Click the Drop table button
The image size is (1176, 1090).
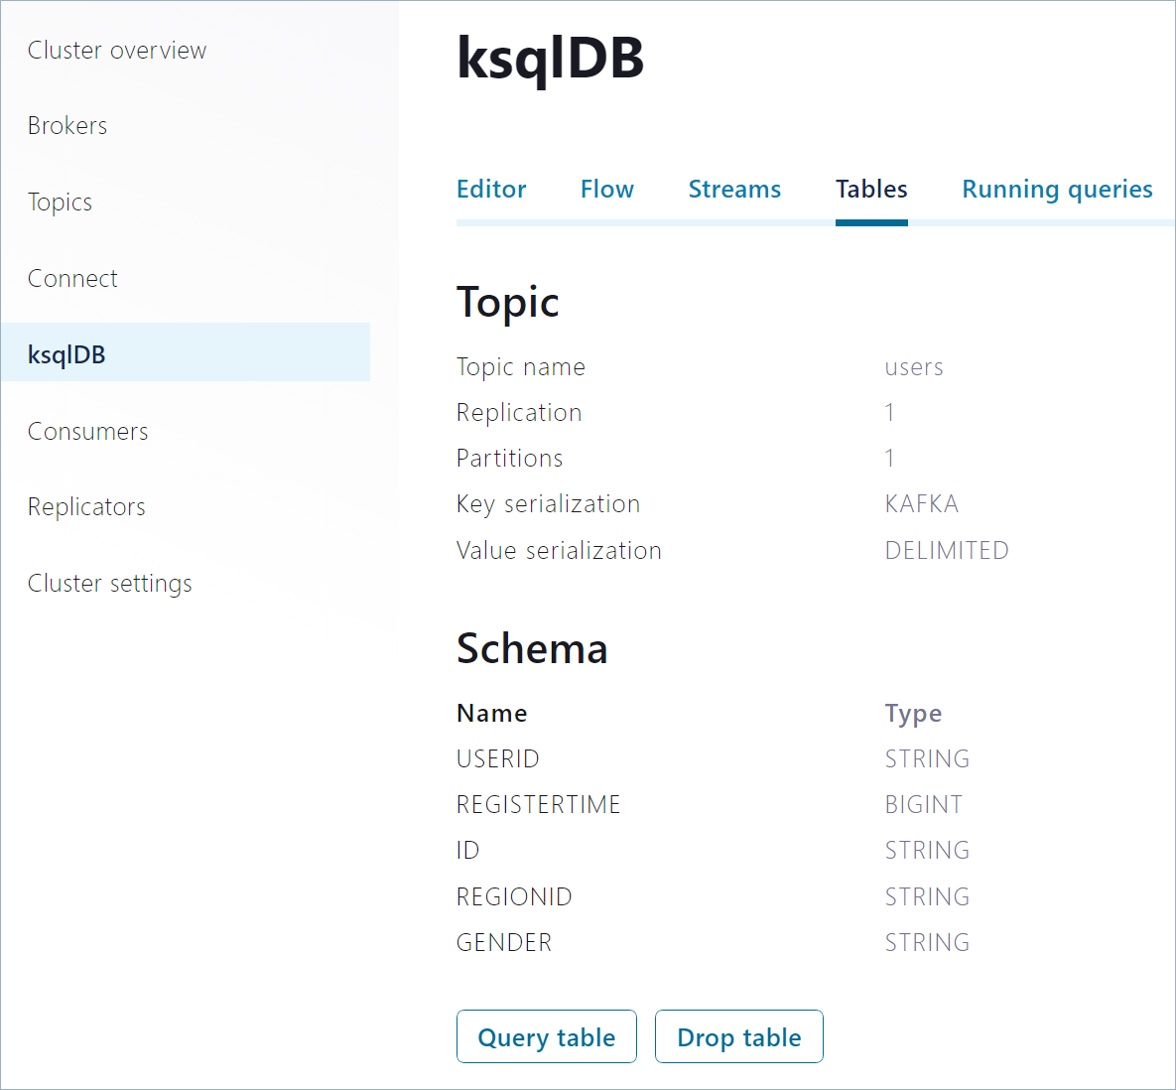[738, 1037]
